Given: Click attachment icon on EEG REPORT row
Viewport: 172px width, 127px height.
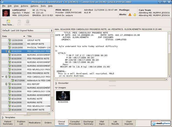Looking at the screenshot, I should point(6,84).
